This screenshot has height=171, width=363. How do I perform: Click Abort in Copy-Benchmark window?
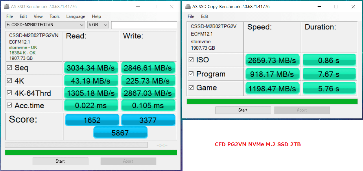302,110
